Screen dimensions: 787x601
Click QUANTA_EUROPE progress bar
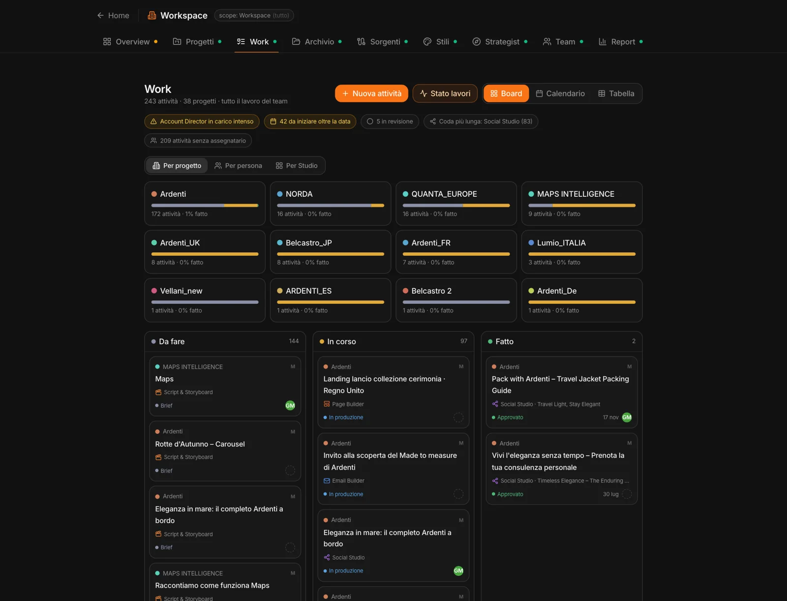pos(456,206)
